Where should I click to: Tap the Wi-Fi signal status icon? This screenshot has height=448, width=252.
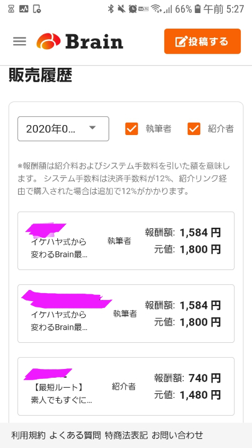(x=156, y=9)
